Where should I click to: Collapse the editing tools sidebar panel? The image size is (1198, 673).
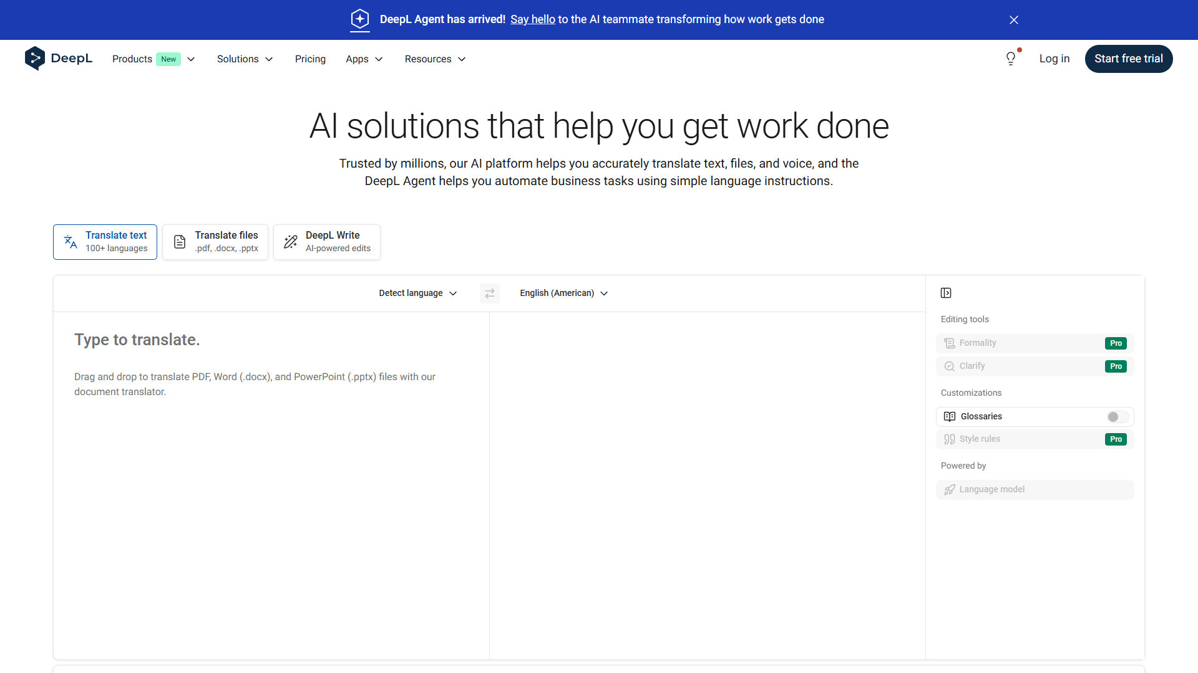[x=946, y=292]
